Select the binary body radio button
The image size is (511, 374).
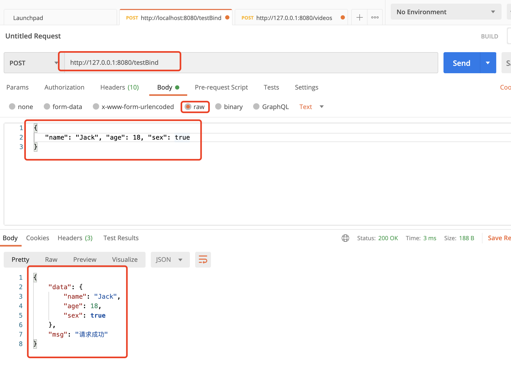coord(218,106)
